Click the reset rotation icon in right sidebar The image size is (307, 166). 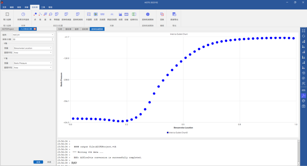point(304,36)
